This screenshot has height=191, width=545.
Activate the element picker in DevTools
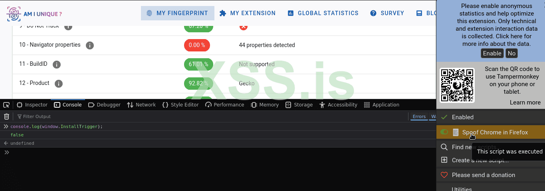[6, 105]
